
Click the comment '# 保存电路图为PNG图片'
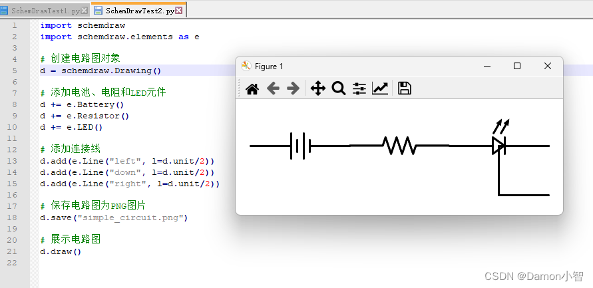click(93, 206)
